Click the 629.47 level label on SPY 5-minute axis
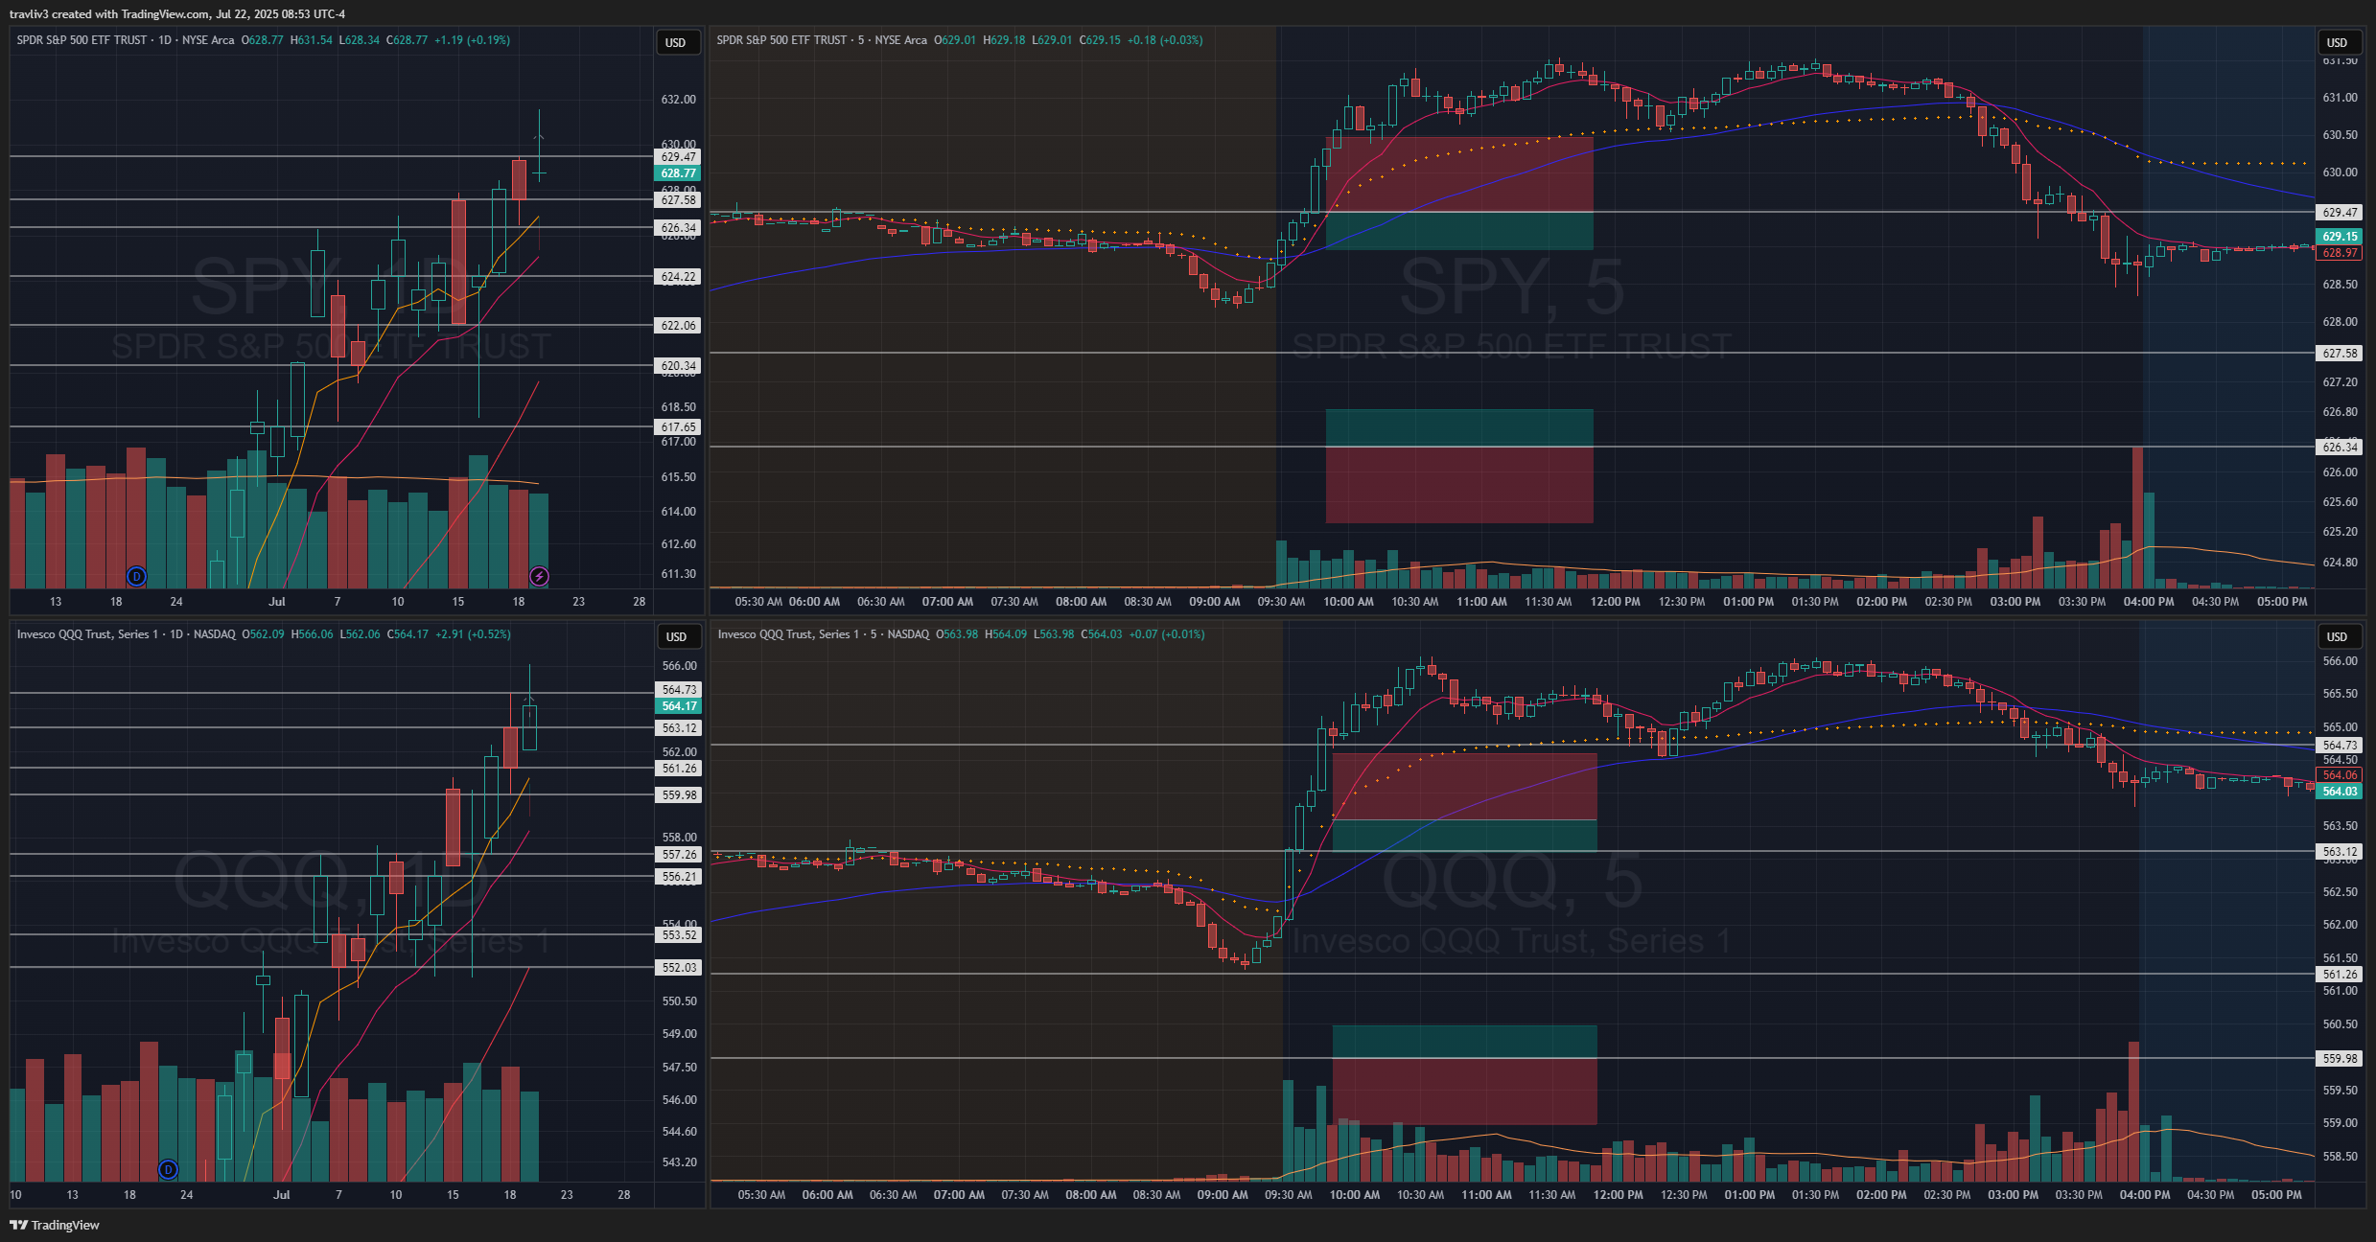 pyautogui.click(x=2339, y=213)
